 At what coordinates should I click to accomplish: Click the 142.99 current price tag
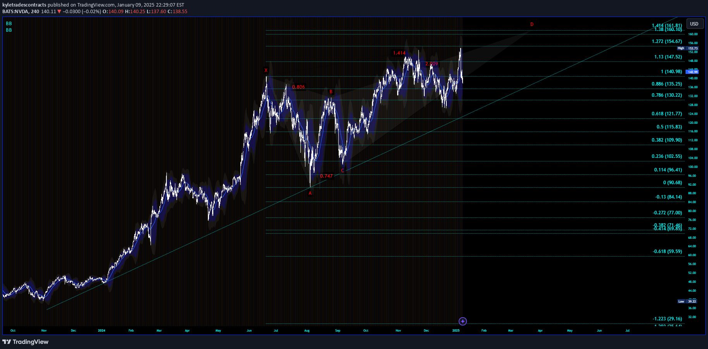coord(693,72)
